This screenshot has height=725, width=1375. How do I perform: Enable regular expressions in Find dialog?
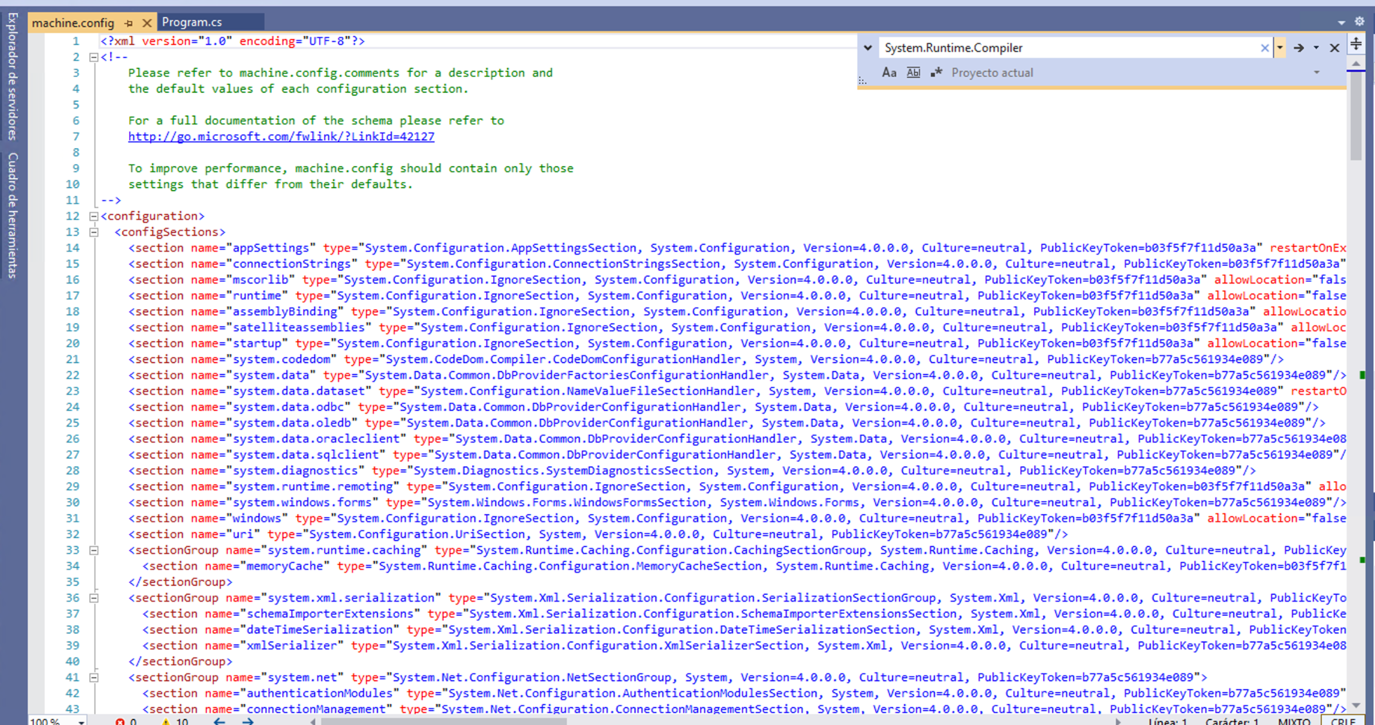click(x=936, y=72)
